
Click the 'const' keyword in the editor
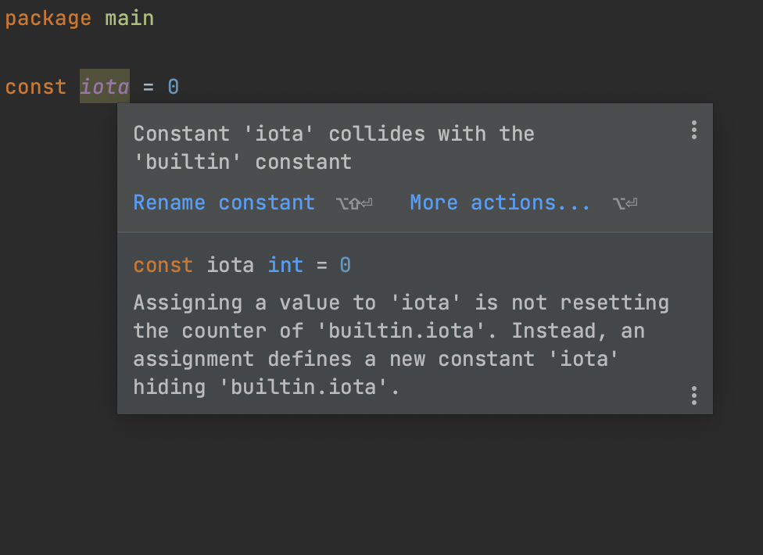pos(35,86)
